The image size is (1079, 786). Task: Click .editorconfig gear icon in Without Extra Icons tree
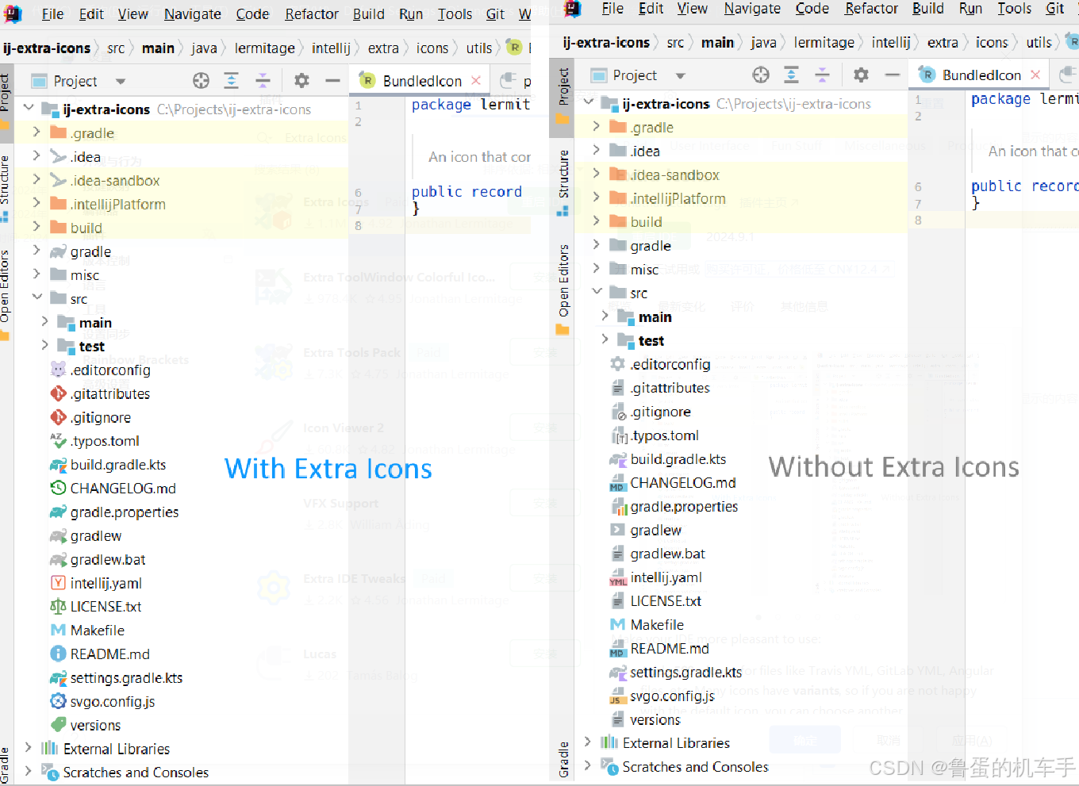coord(618,364)
